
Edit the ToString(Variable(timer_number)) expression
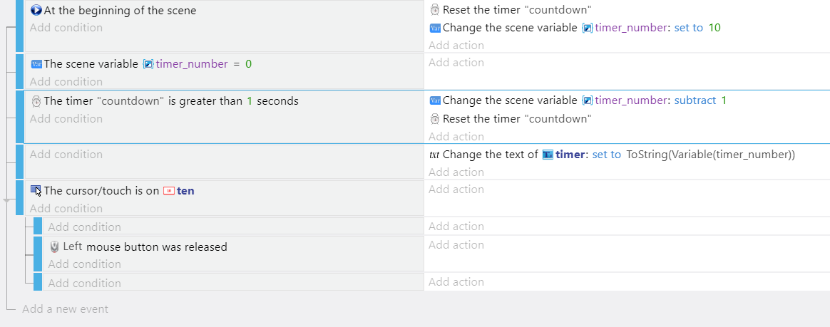pos(710,155)
